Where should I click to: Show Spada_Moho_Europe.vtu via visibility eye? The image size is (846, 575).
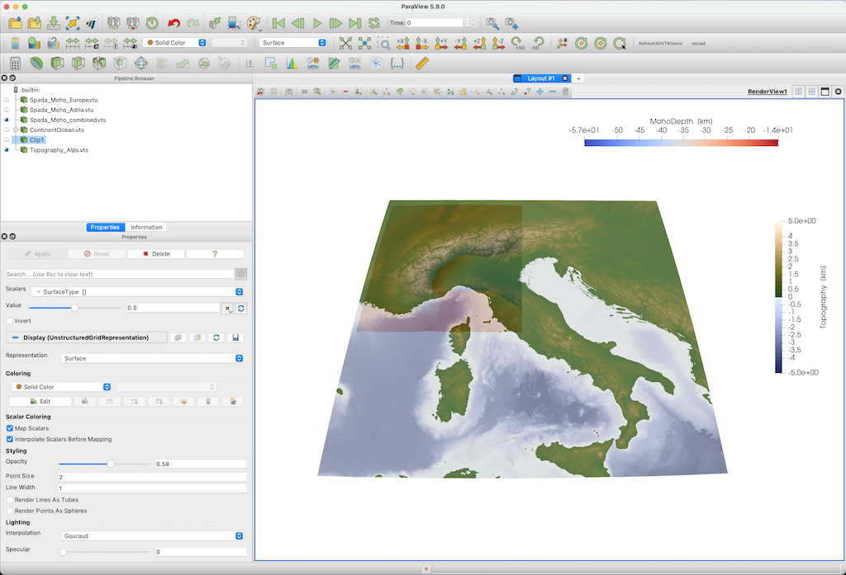click(x=7, y=100)
